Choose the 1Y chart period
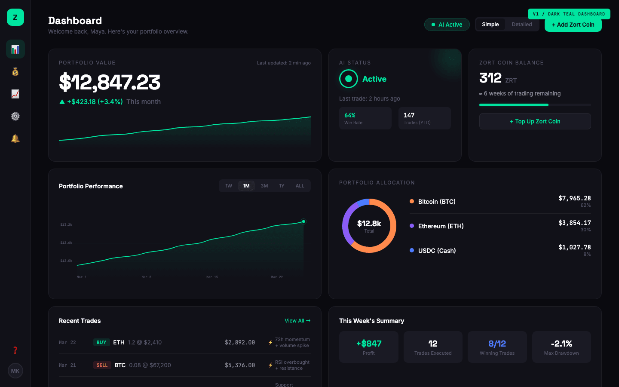 pyautogui.click(x=282, y=185)
